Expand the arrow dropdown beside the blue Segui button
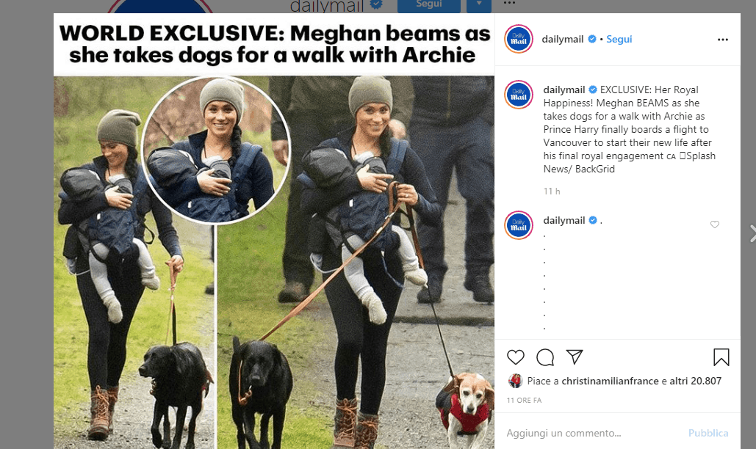 pos(479,4)
